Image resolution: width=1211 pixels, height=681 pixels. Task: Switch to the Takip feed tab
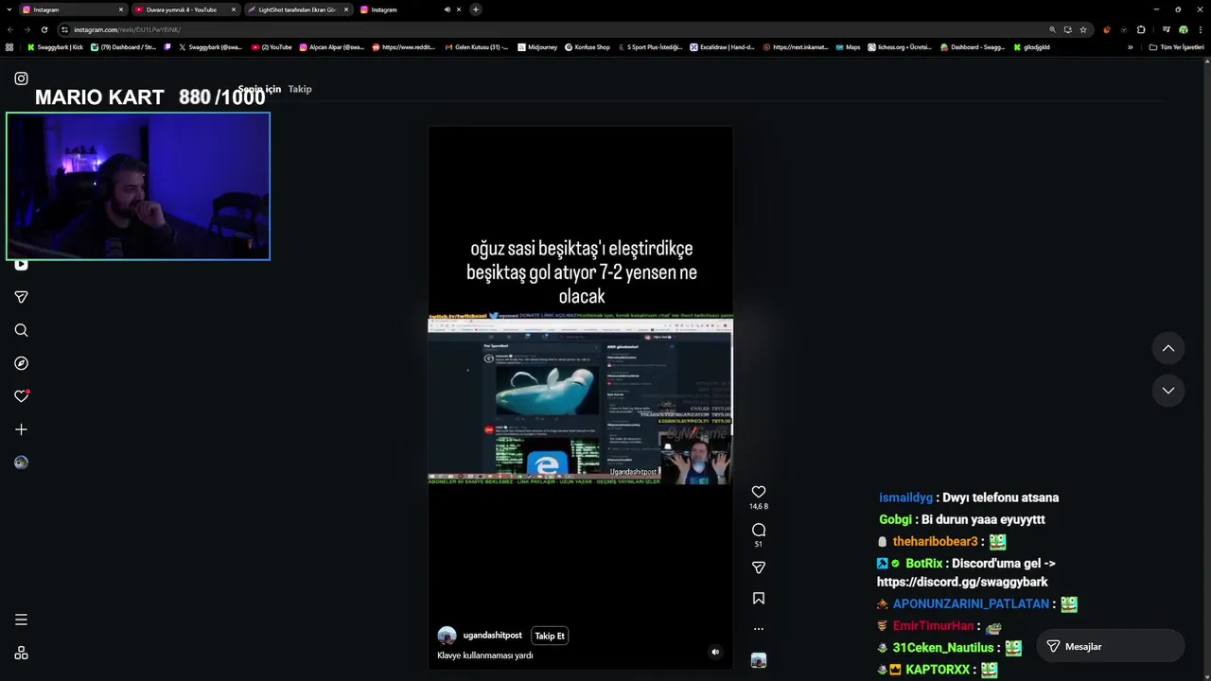(300, 89)
